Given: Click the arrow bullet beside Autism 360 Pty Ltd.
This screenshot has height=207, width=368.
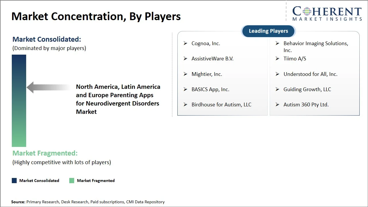Looking at the screenshot, I should click(x=277, y=105).
